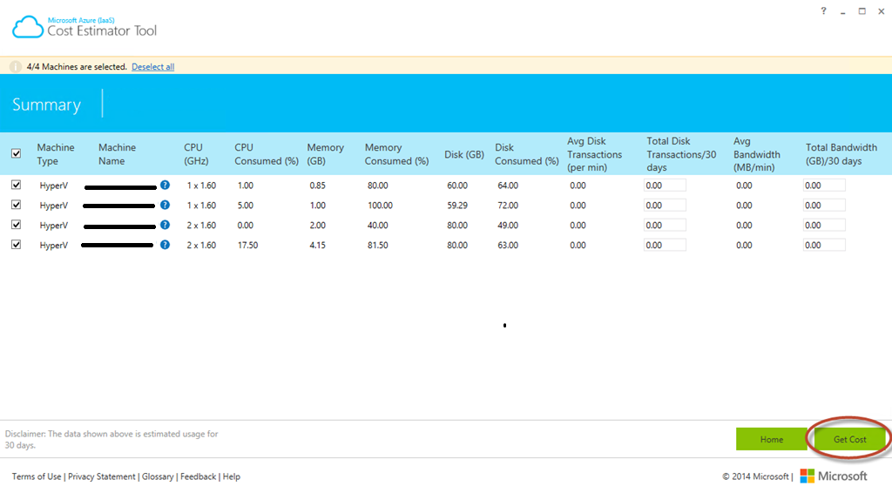Screen dimensions: 892x493
Task: Click the CPU Consumed (%) column header
Action: point(267,154)
